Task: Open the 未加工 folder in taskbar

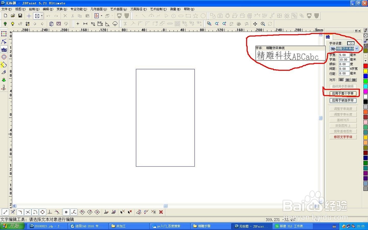Action: [129, 226]
